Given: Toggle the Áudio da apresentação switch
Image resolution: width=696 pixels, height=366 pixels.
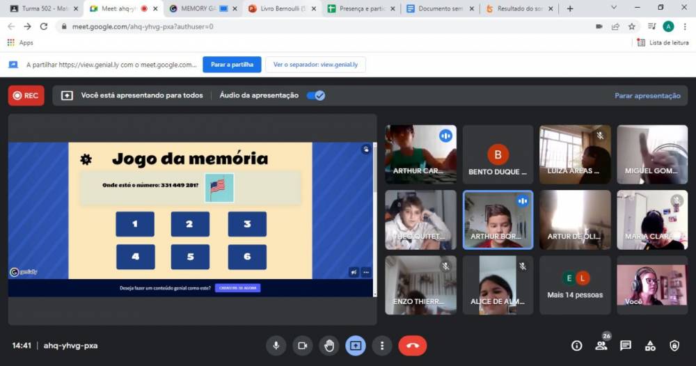Looking at the screenshot, I should click(315, 95).
